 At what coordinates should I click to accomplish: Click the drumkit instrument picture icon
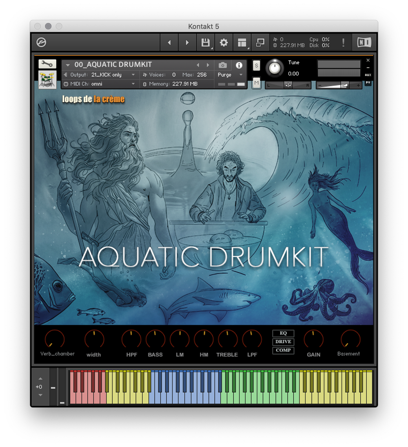pos(47,79)
